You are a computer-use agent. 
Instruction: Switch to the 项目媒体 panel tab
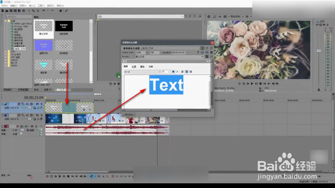pyautogui.click(x=7, y=90)
